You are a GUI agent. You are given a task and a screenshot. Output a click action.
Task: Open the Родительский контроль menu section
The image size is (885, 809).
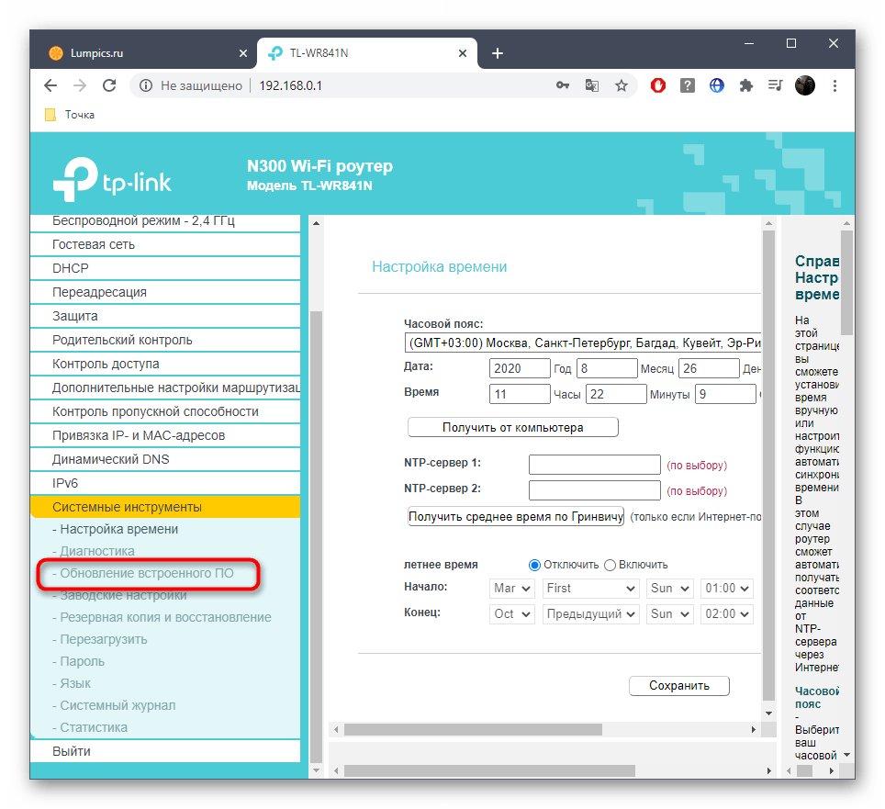tap(165, 341)
